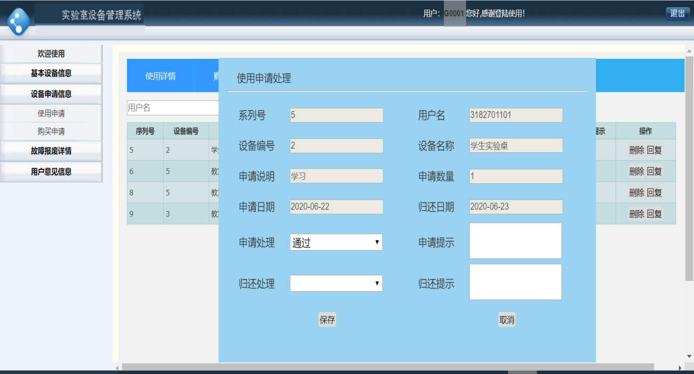Image resolution: width=694 pixels, height=374 pixels.
Task: Click the 退出 logout button
Action: tap(677, 13)
